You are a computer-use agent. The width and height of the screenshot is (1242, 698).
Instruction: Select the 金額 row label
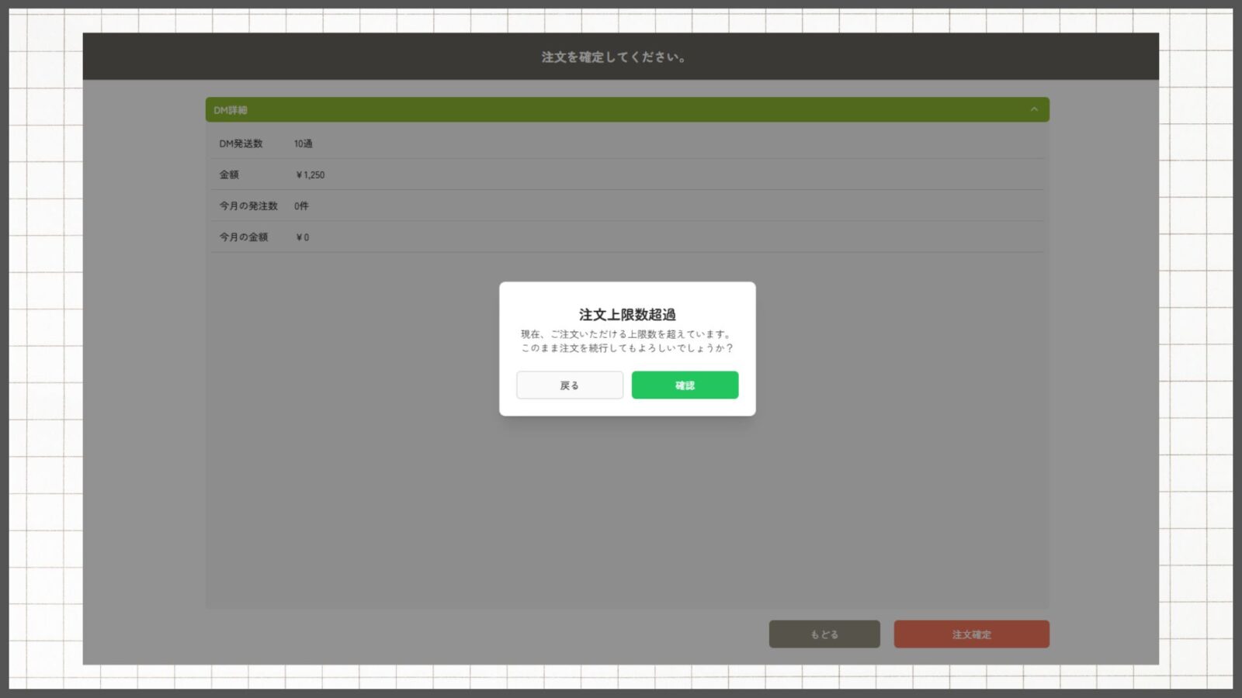[x=229, y=174]
